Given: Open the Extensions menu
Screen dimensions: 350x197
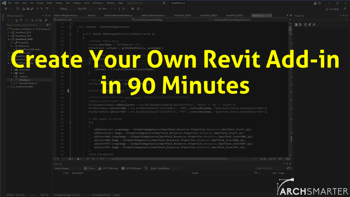Looking at the screenshot, I should point(98,3).
